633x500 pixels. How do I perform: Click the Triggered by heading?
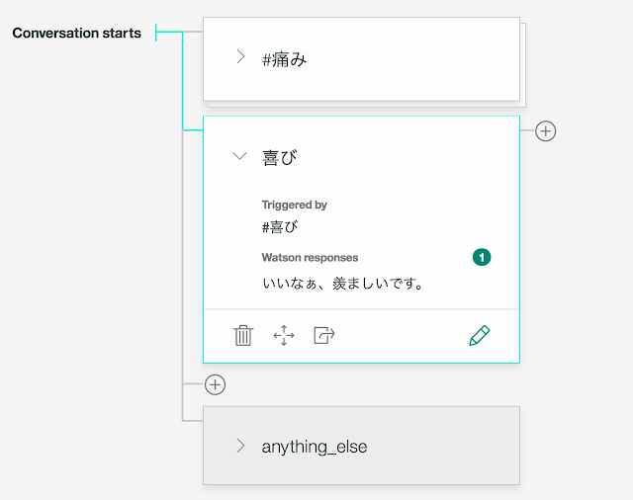click(x=295, y=205)
